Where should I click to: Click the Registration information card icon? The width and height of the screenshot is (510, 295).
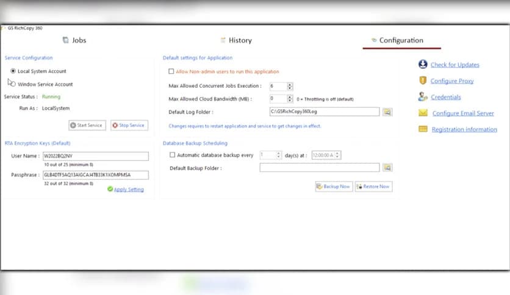(423, 129)
